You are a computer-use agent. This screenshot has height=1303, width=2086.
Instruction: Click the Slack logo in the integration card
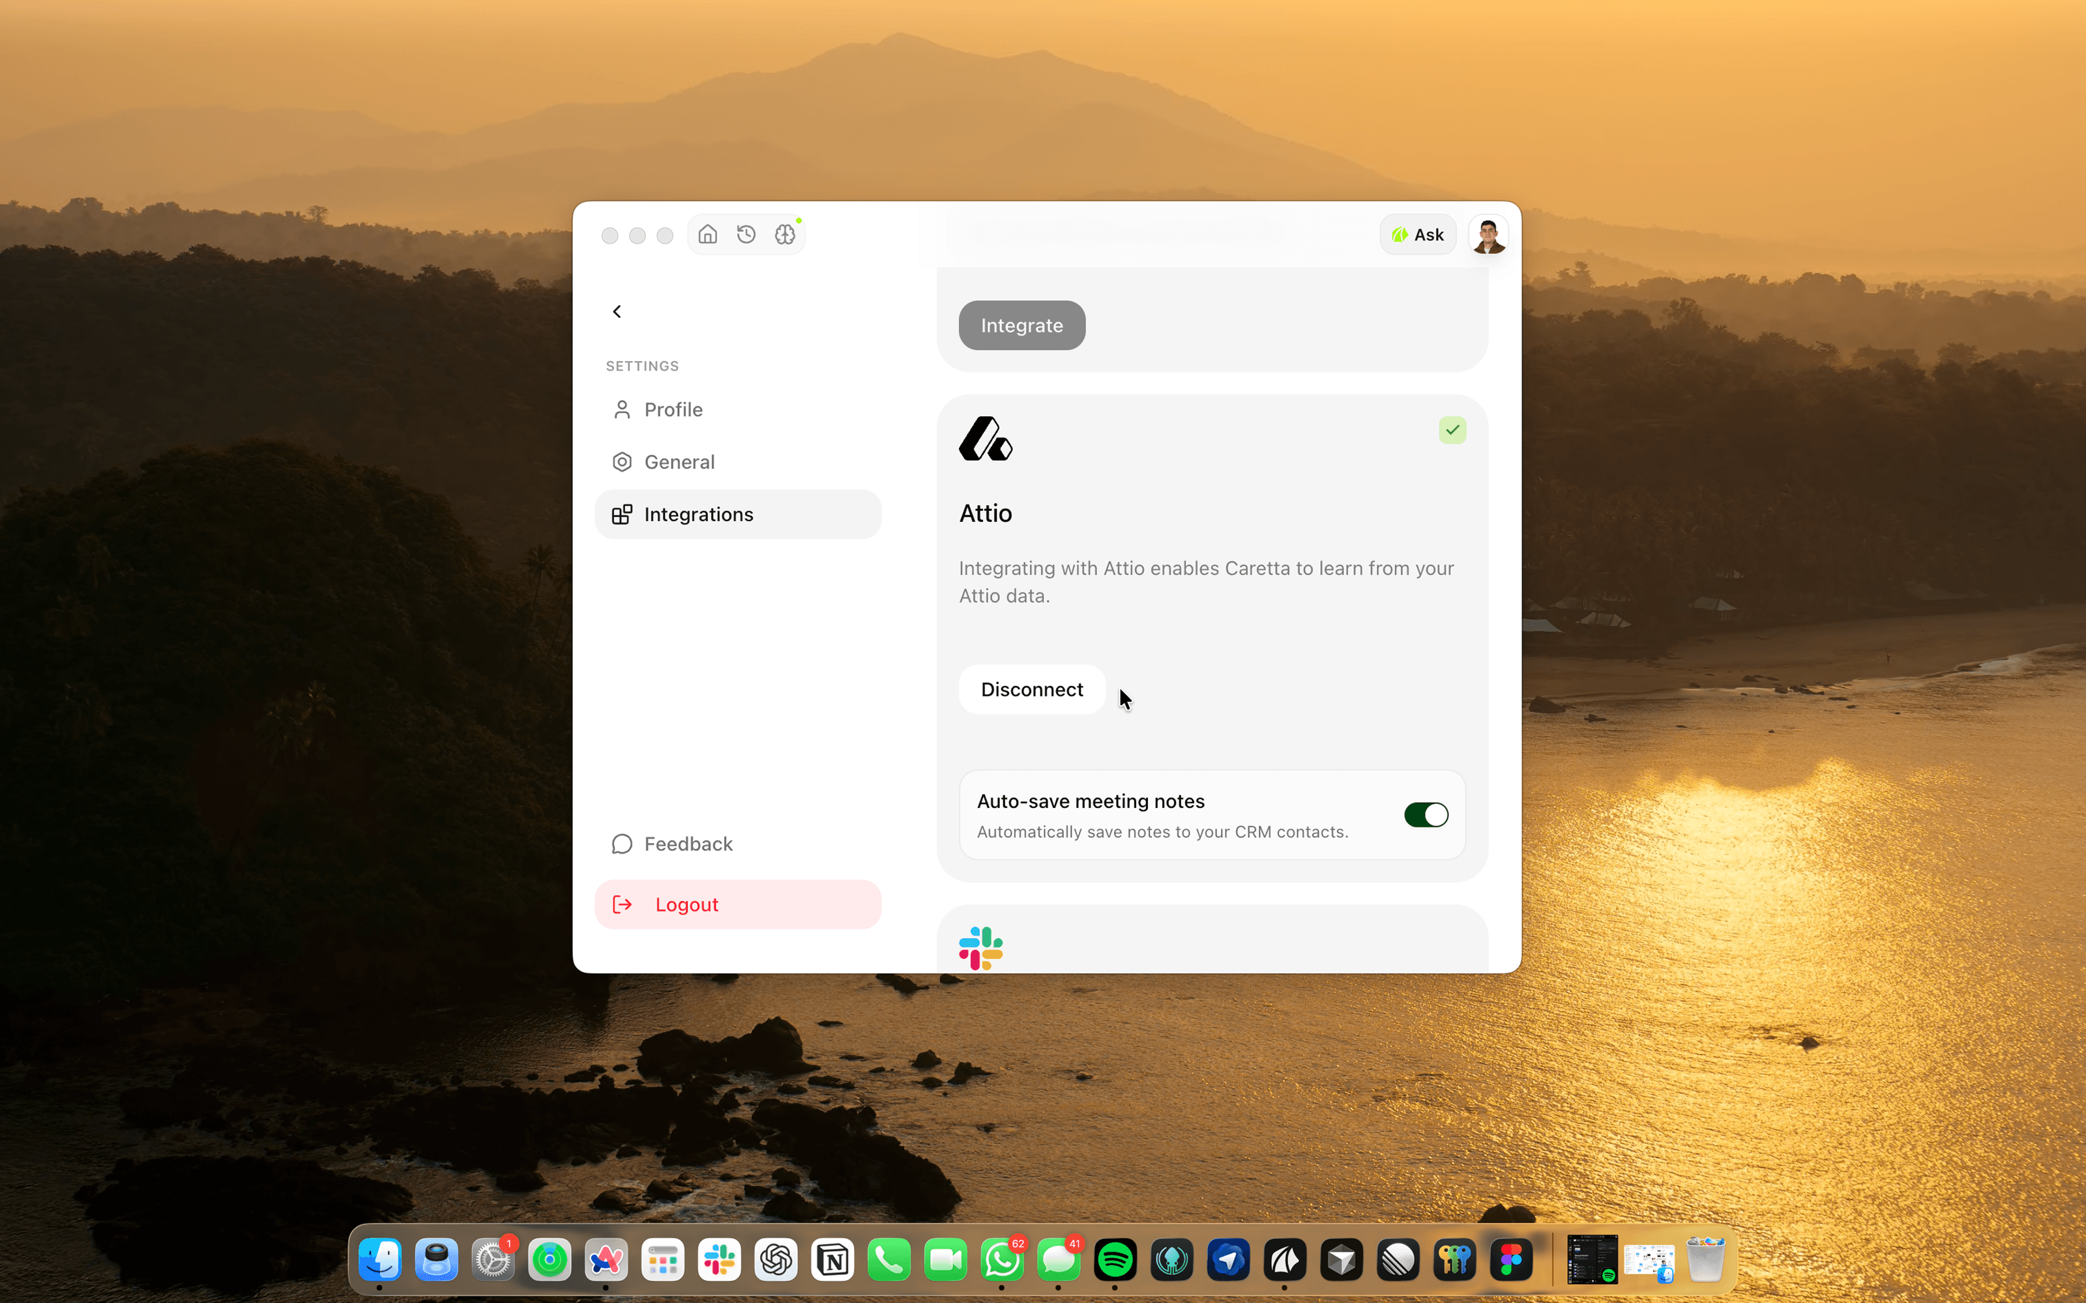click(981, 947)
